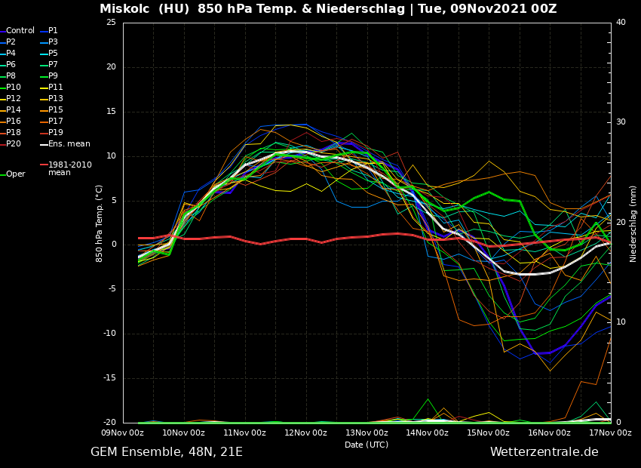Select the P20 legend entry
641x468 pixels.
[14, 144]
